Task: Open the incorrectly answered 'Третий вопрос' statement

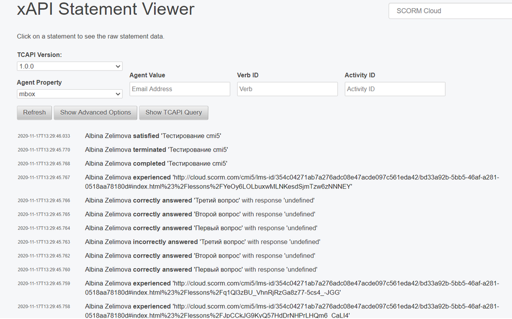Action: (202, 242)
